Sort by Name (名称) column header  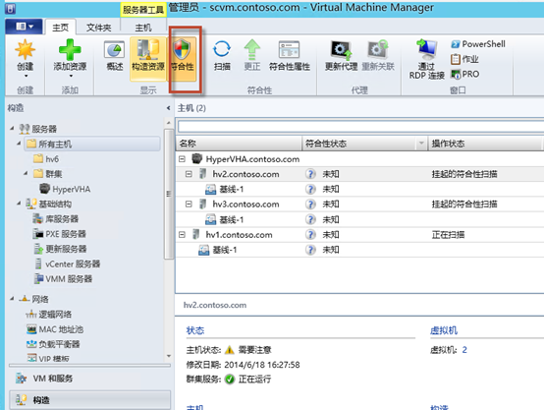point(239,144)
